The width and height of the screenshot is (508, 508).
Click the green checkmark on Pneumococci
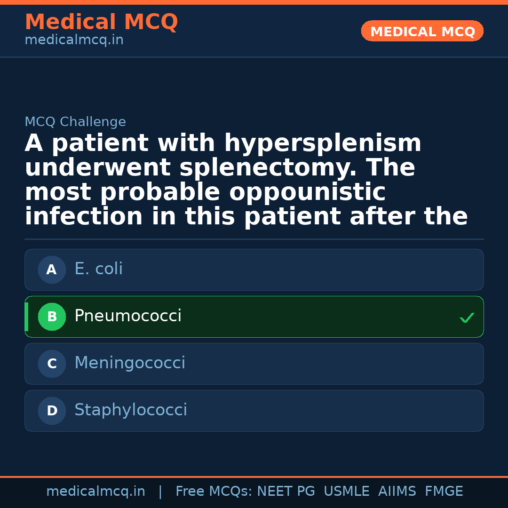pyautogui.click(x=467, y=318)
